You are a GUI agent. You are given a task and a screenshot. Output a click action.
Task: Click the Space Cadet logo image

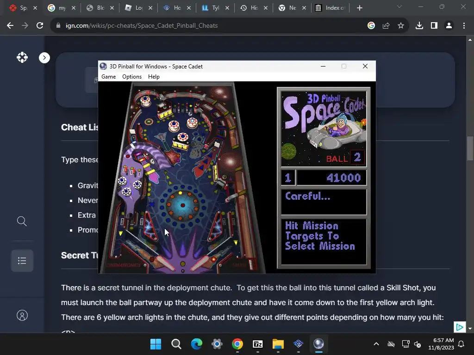pos(324,129)
